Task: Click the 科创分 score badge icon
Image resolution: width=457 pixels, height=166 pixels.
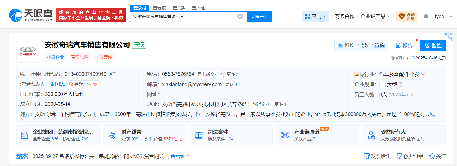Action: (340, 45)
